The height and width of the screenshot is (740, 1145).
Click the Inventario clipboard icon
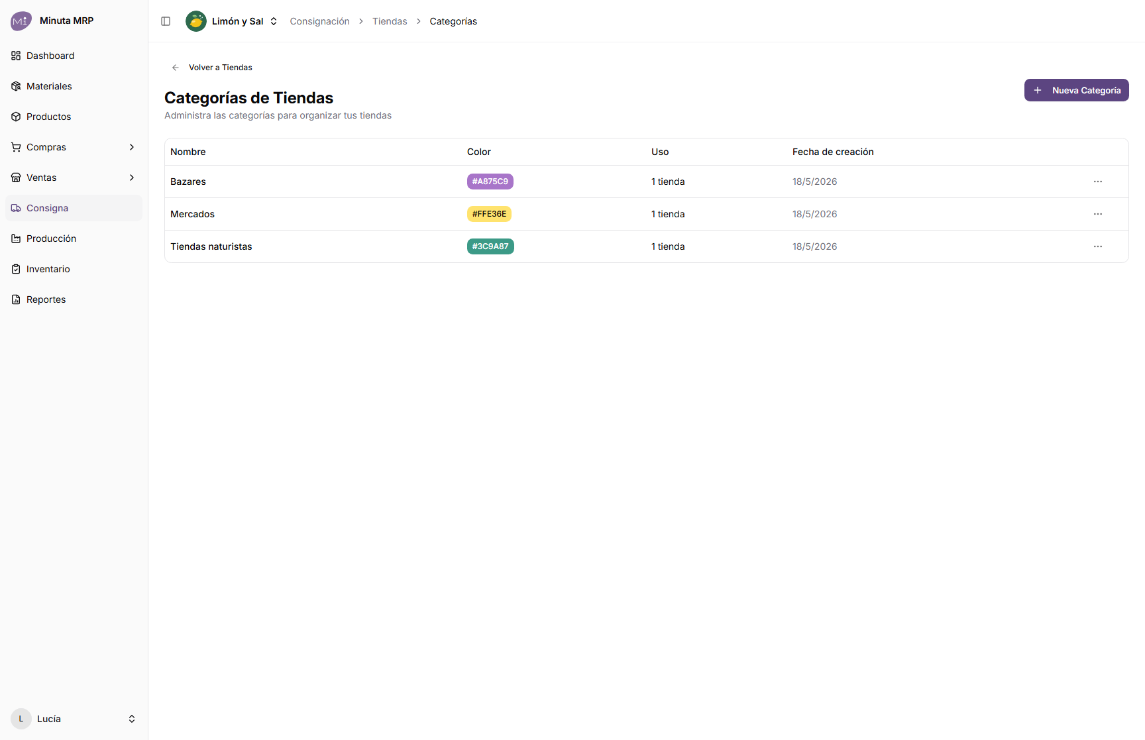[x=16, y=269]
